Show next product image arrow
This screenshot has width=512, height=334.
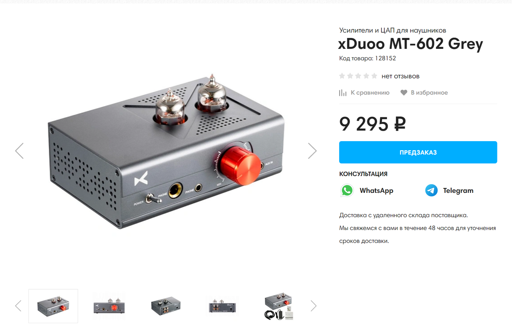click(x=312, y=151)
